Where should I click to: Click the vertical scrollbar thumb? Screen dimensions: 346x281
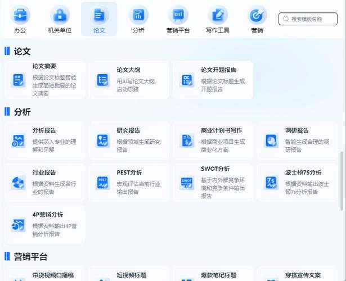coord(341,181)
